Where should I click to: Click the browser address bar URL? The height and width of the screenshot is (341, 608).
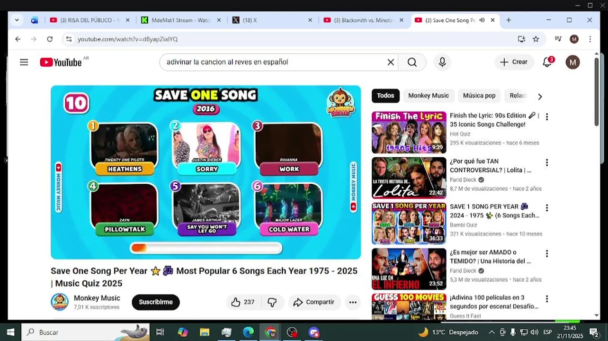pyautogui.click(x=127, y=39)
